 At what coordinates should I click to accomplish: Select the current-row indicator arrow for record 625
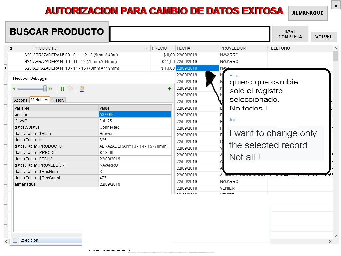(x=6, y=68)
